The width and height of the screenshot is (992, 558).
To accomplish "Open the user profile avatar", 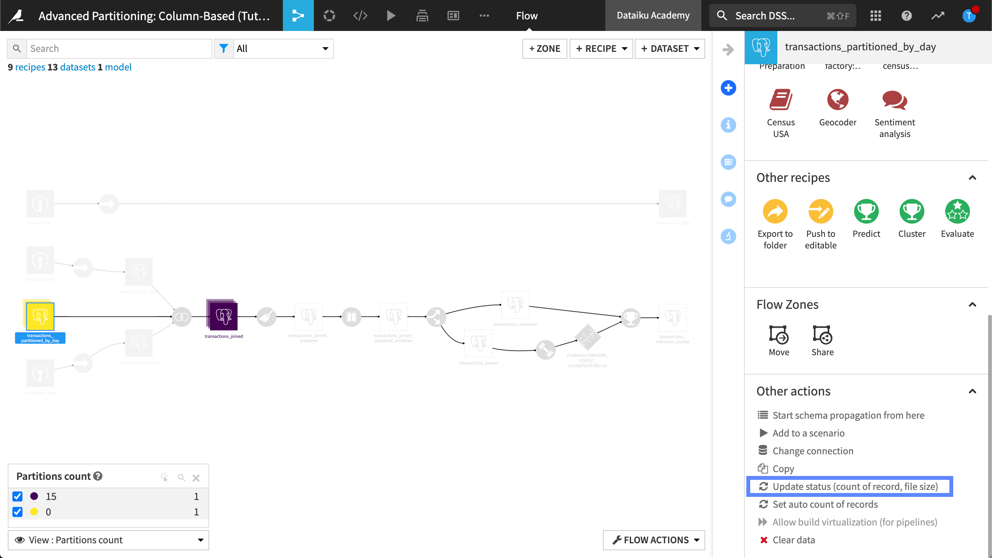I will (969, 15).
